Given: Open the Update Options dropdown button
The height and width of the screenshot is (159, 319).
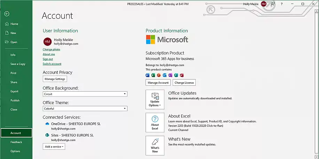Looking at the screenshot, I should pyautogui.click(x=155, y=100).
